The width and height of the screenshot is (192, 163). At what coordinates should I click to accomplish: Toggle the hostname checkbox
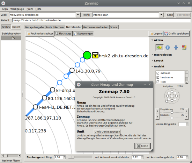pos(158,77)
